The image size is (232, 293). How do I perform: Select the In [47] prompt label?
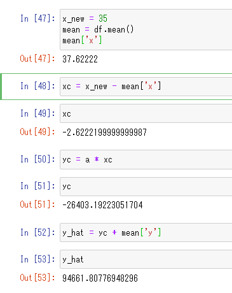click(x=38, y=18)
